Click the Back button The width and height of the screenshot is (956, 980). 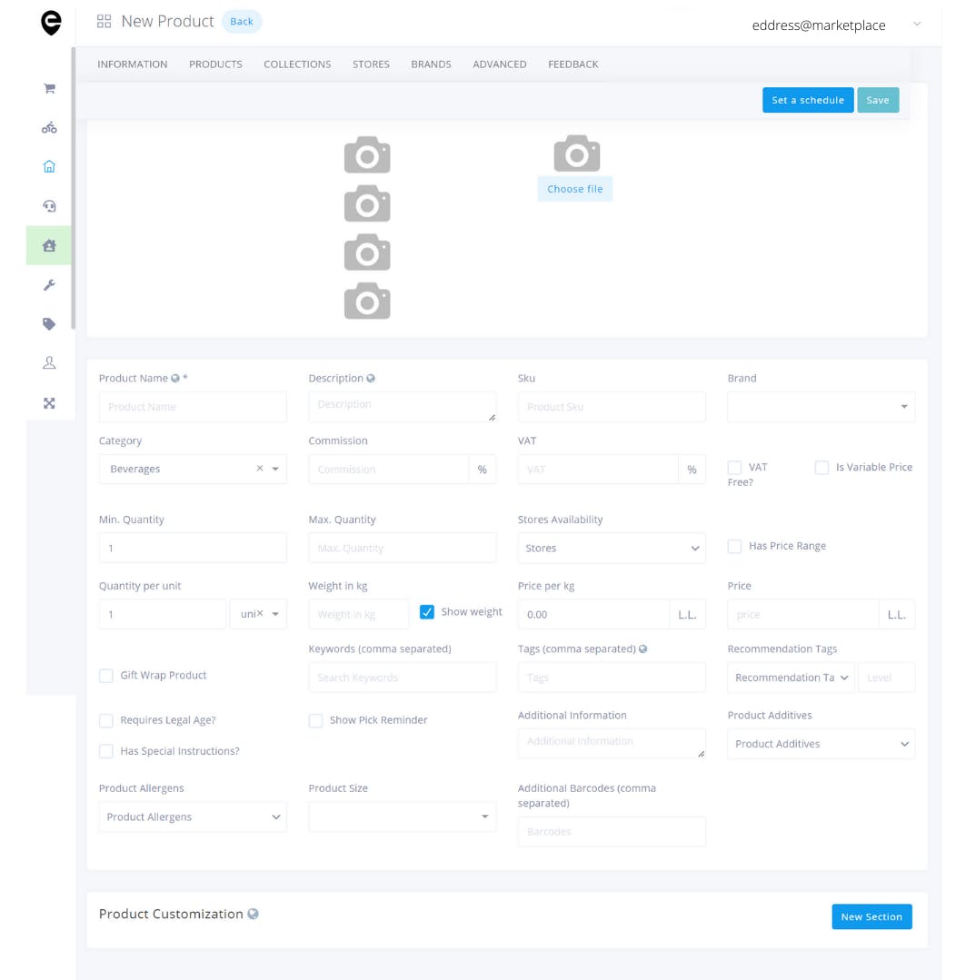242,21
